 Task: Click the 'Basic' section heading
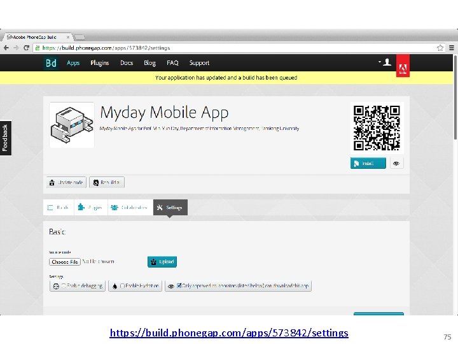pos(57,232)
